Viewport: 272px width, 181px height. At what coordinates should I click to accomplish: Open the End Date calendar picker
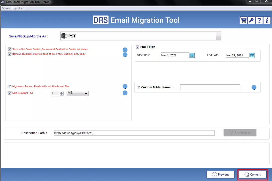pyautogui.click(x=252, y=55)
